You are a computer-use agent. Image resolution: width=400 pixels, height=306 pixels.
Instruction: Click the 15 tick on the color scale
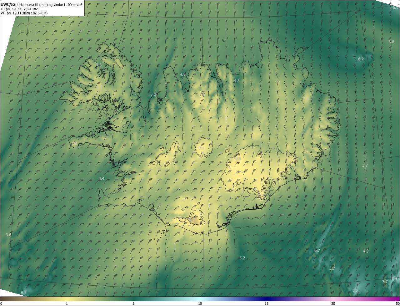267,303
